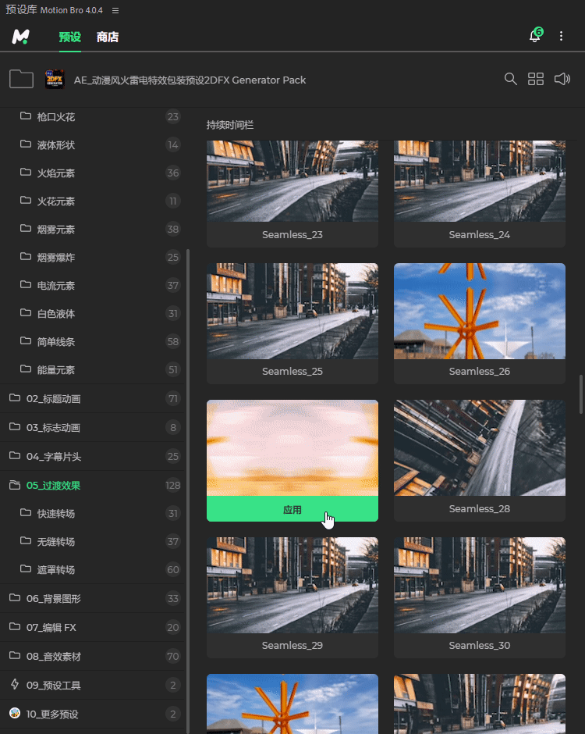Open the 09_预设工具 lightning item
The image size is (585, 734).
coord(93,686)
